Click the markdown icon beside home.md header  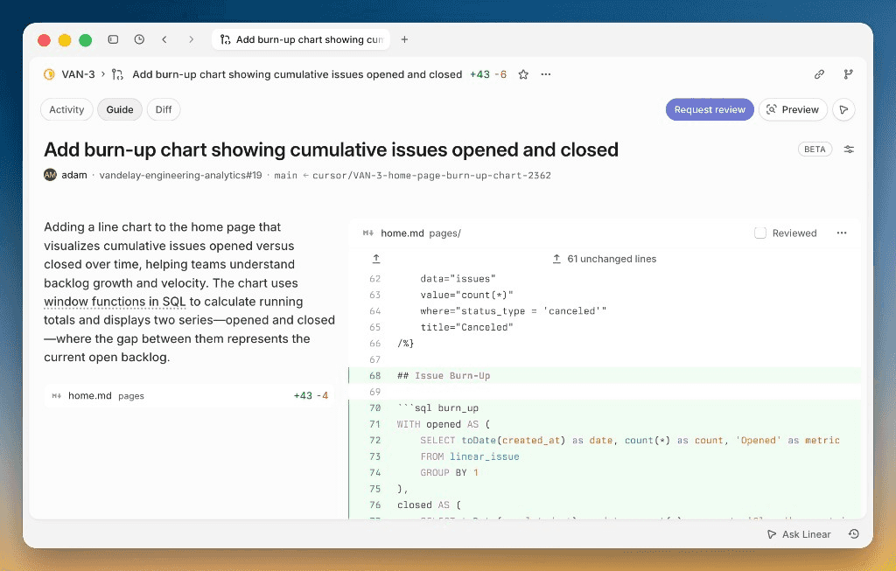tap(368, 233)
